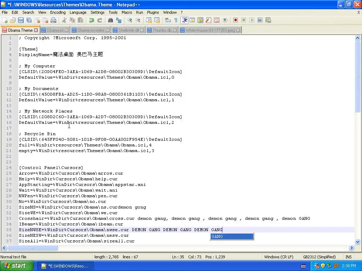Click the save recorded macro icon

click(268, 20)
